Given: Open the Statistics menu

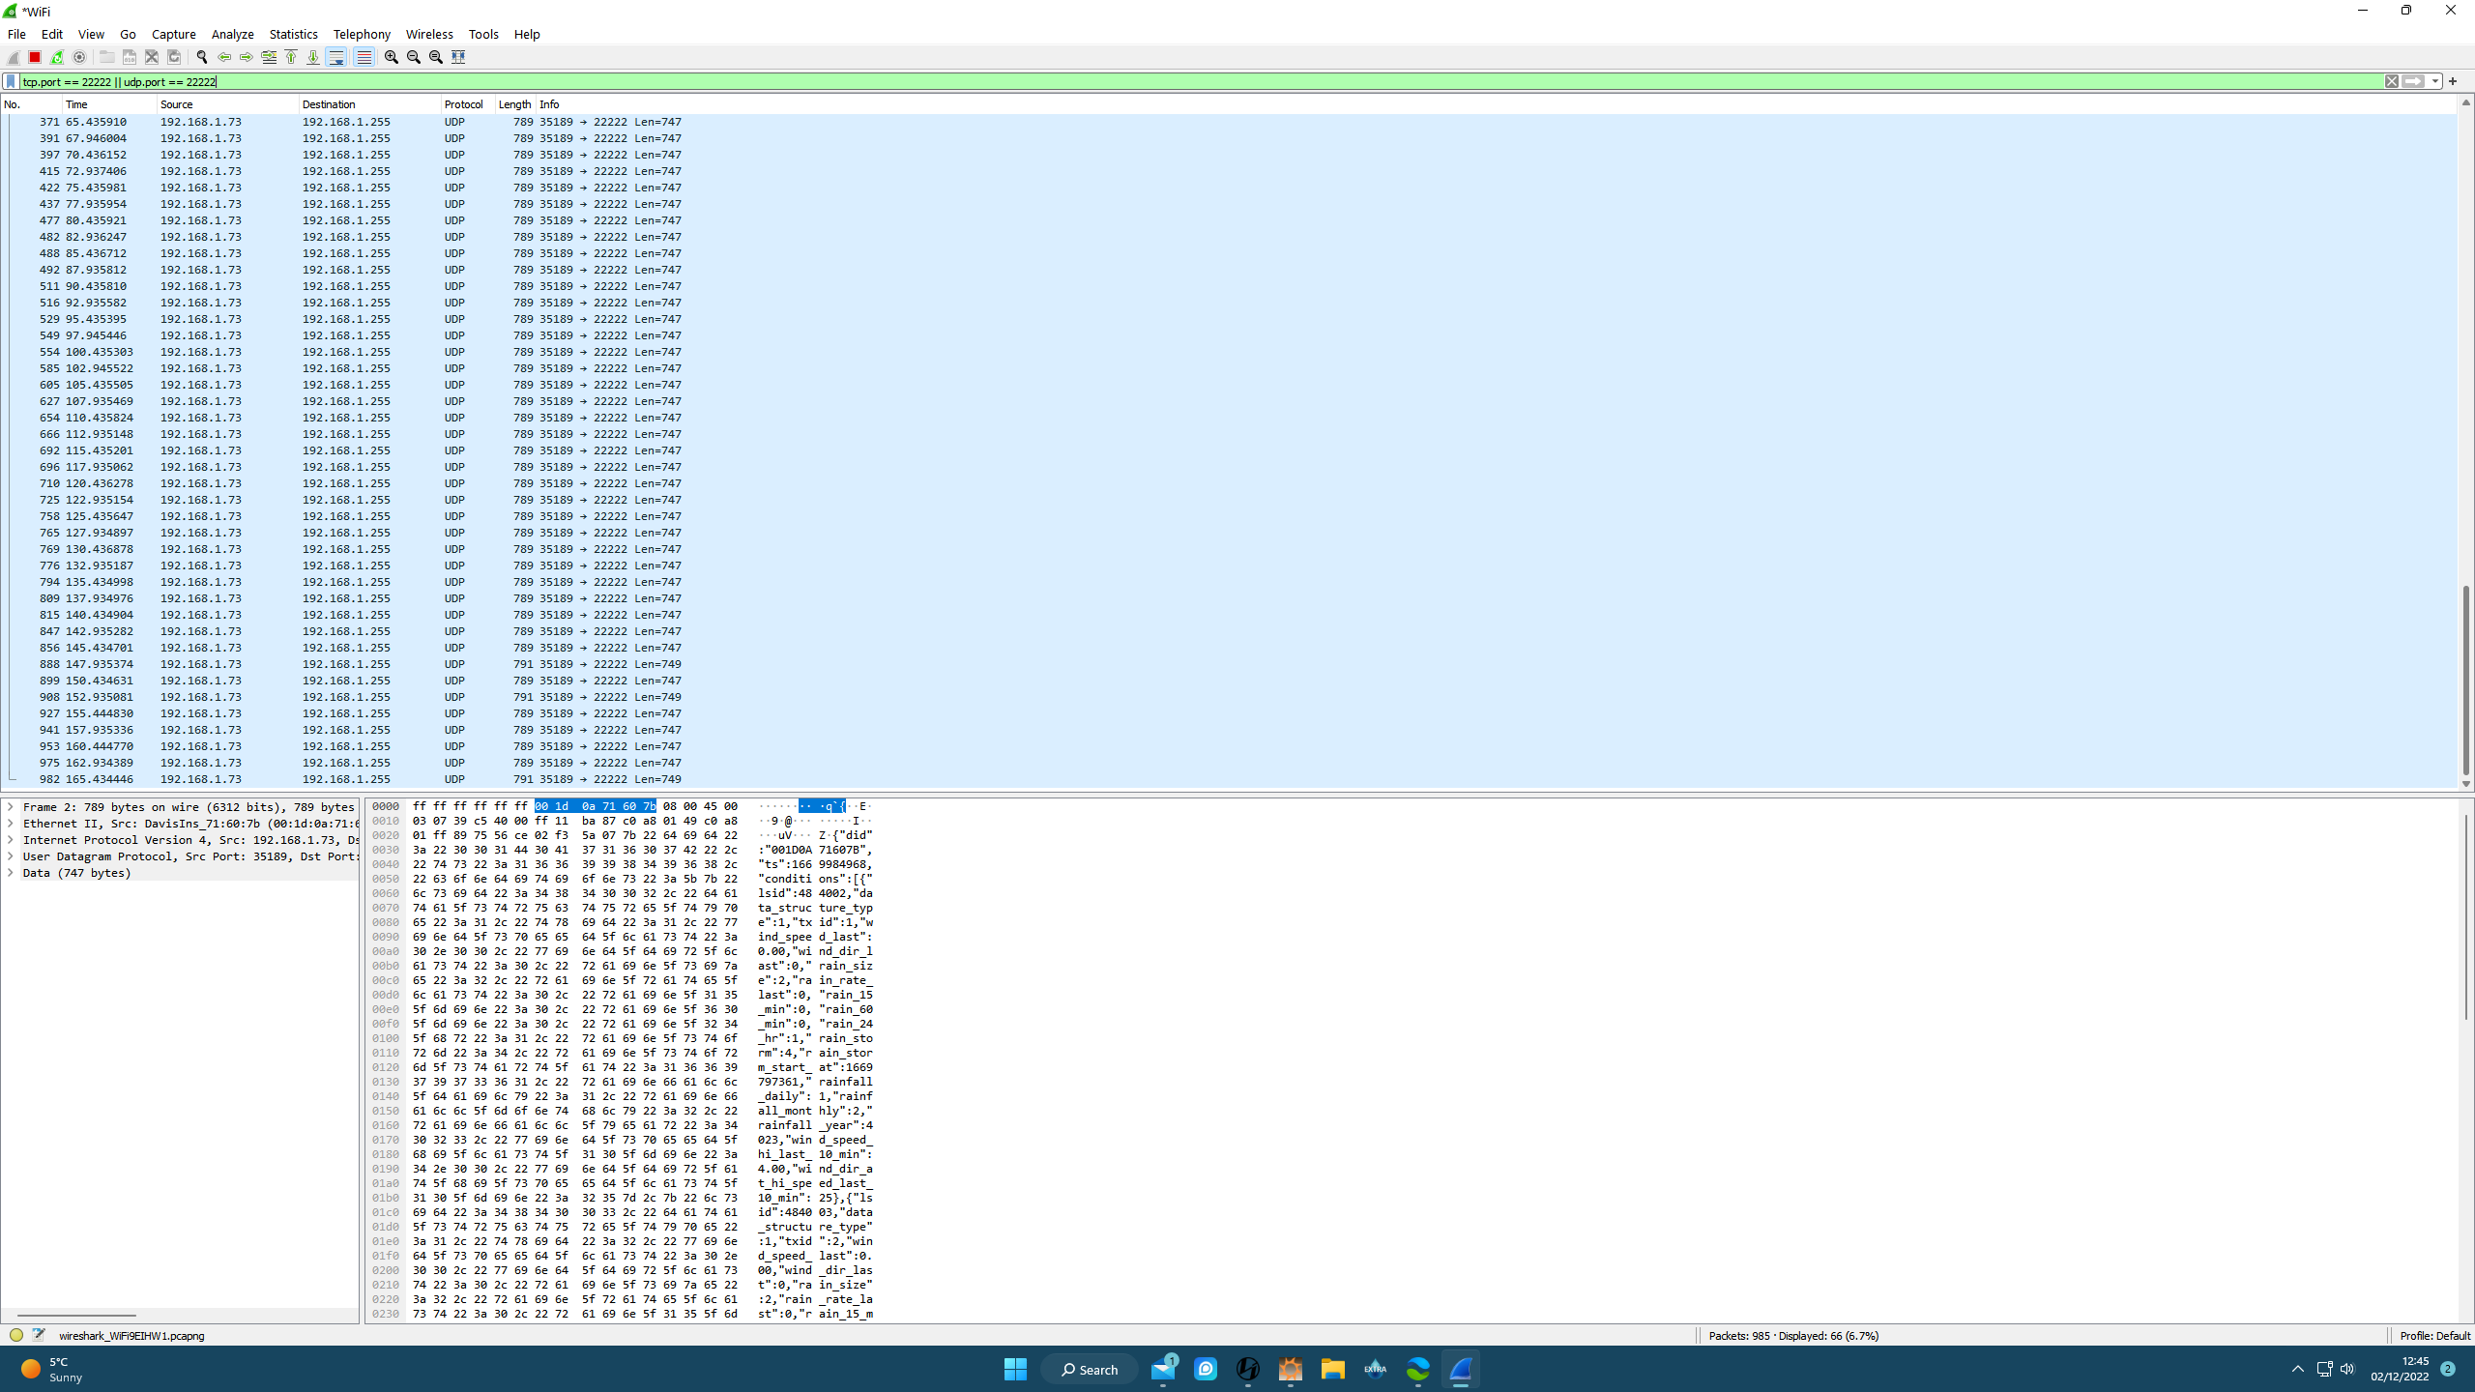Looking at the screenshot, I should pos(293,34).
